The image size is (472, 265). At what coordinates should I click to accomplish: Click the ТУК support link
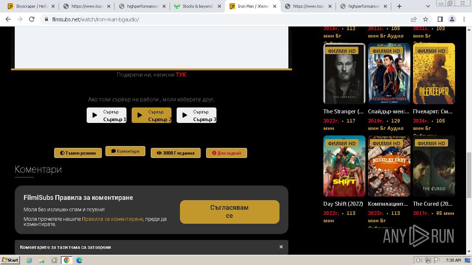(181, 75)
